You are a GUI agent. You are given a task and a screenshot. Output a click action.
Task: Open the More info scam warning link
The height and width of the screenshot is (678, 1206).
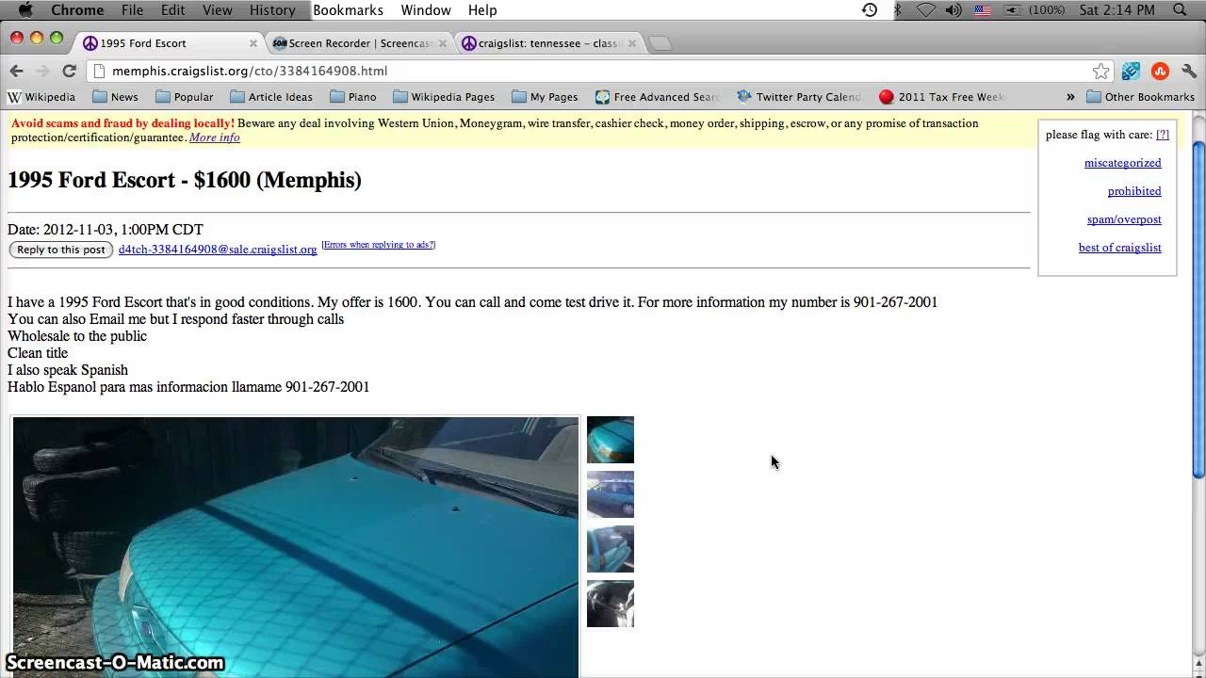(x=215, y=137)
